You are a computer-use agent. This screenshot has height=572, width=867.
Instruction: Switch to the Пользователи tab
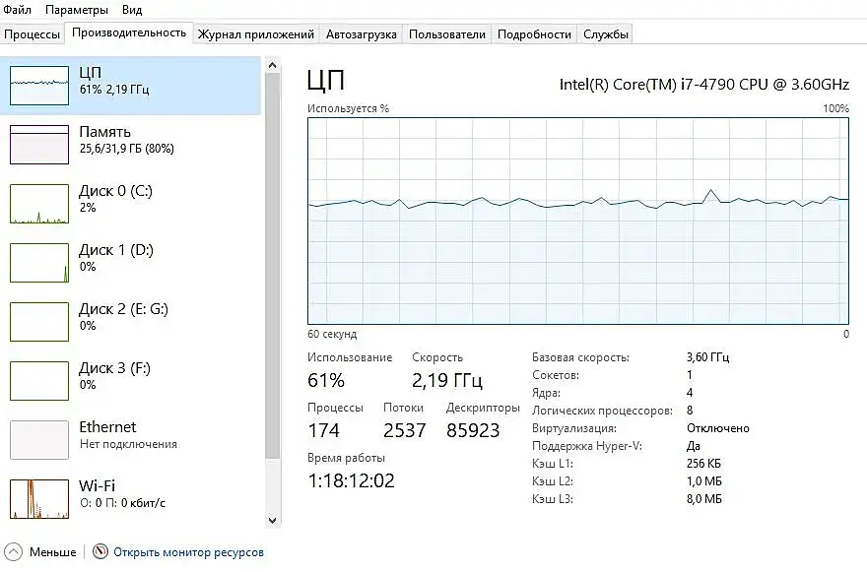click(x=446, y=34)
